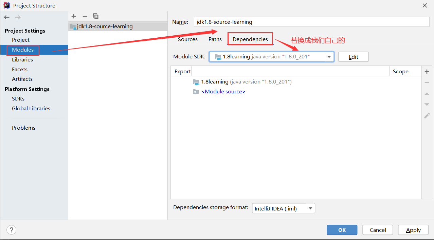Open Facets settings
The width and height of the screenshot is (434, 240).
coord(20,70)
